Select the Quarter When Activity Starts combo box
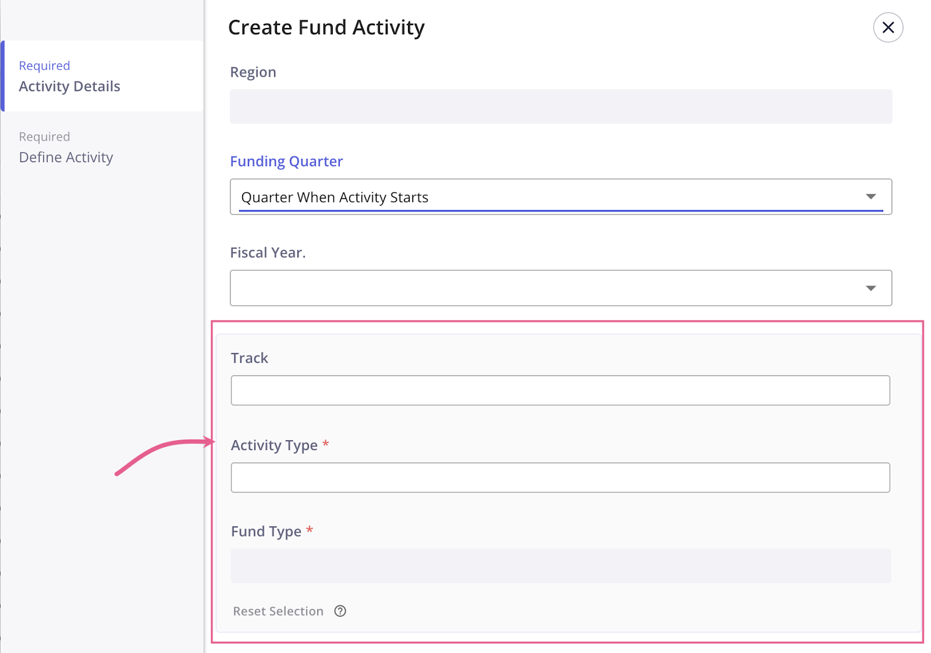Viewport: 931px width, 653px height. point(547,197)
